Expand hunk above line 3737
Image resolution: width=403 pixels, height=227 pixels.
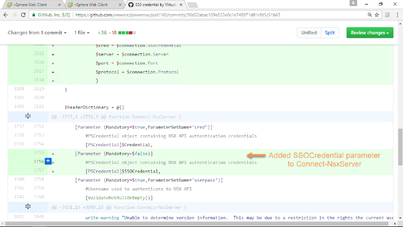[28, 117]
